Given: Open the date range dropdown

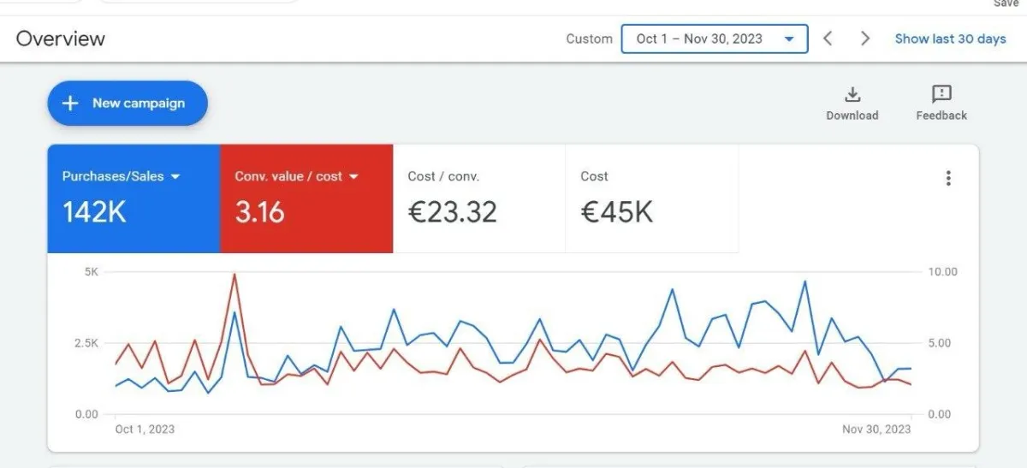Looking at the screenshot, I should [715, 39].
